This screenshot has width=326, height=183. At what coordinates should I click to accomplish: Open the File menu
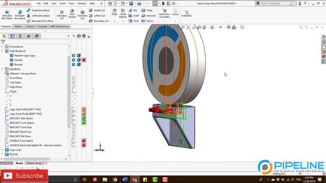coord(39,4)
